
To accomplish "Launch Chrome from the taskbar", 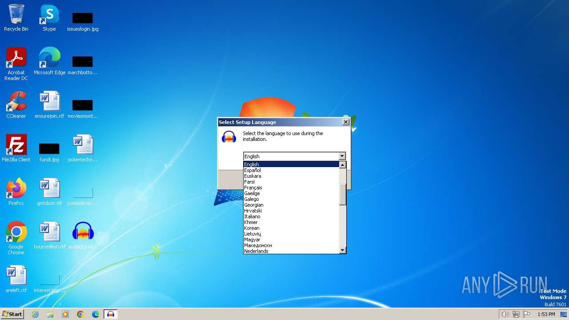I will (80, 314).
